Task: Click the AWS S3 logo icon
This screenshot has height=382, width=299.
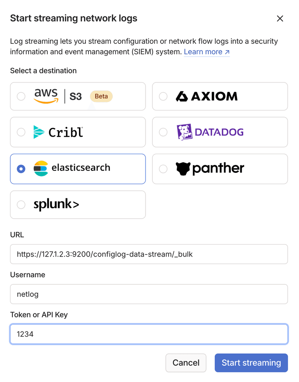Action: click(x=46, y=96)
